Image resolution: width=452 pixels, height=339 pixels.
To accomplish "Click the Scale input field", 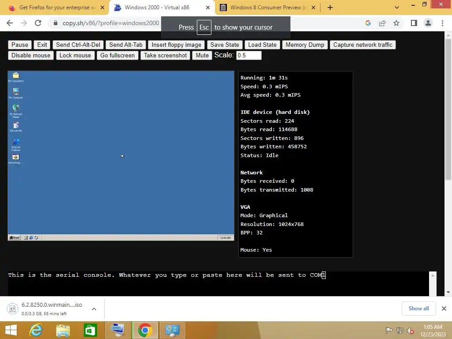I will pos(249,55).
